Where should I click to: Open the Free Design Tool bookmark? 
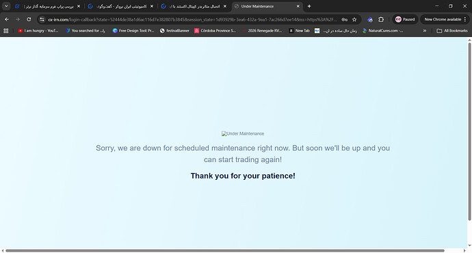coord(133,31)
